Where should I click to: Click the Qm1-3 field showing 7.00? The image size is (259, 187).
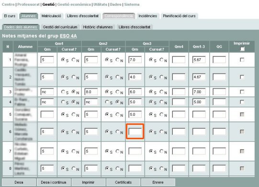point(199,92)
